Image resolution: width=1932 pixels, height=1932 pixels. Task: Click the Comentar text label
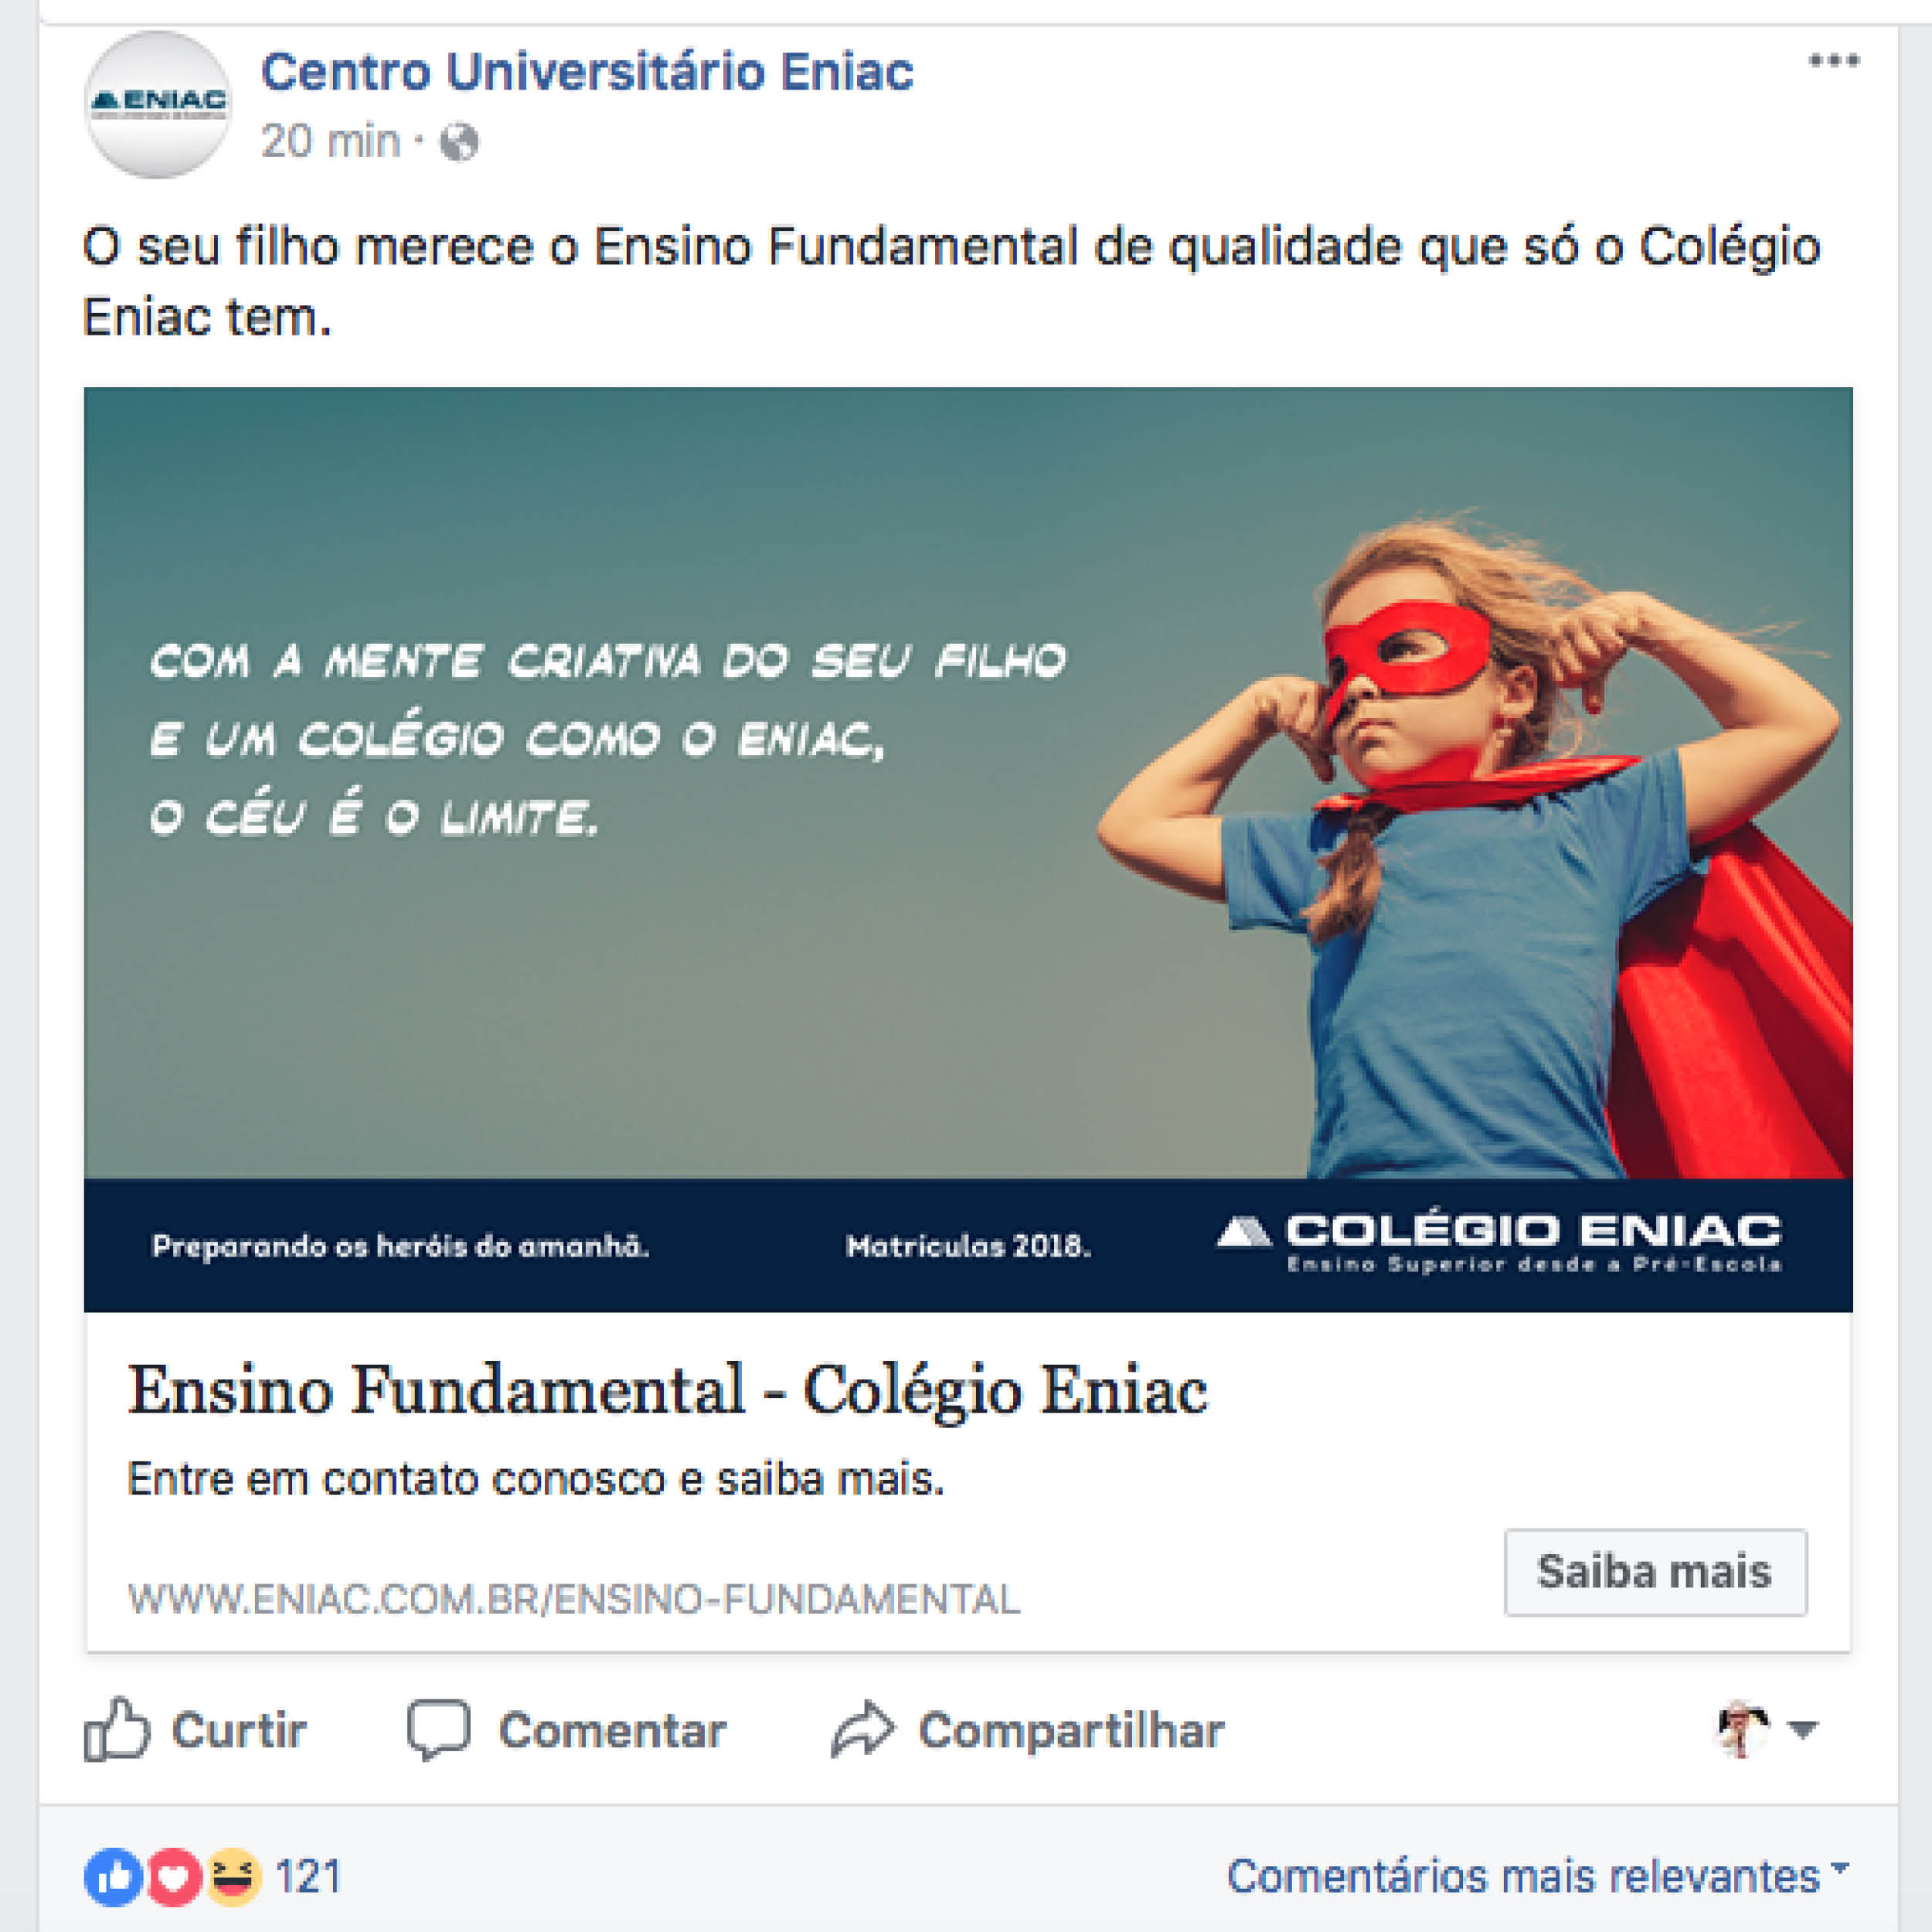(612, 1730)
